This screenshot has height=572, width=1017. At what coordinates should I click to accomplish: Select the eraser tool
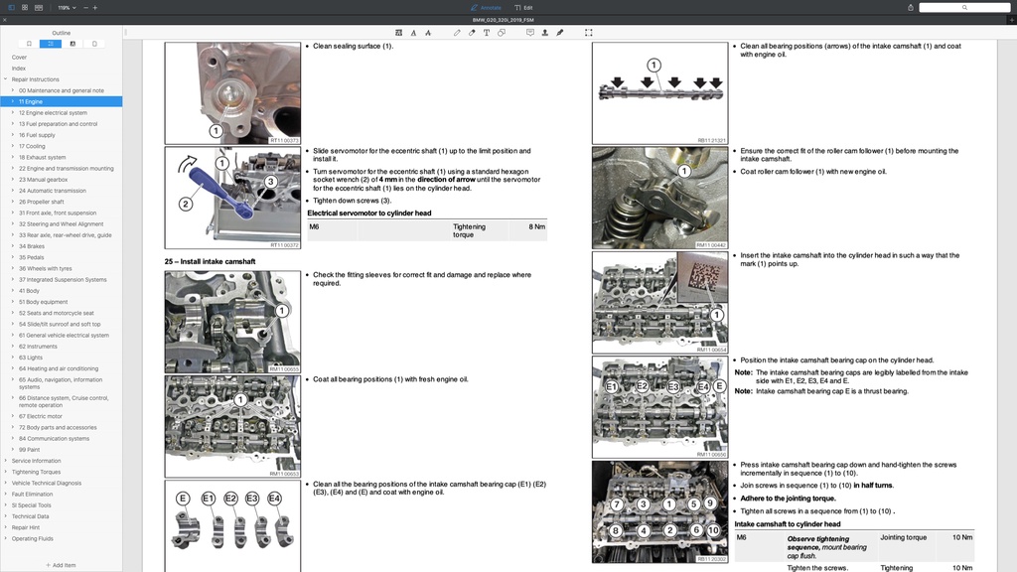coord(472,32)
